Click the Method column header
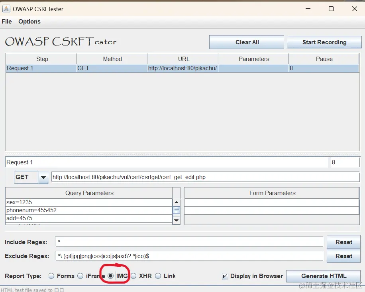This screenshot has height=292, width=365. point(112,59)
